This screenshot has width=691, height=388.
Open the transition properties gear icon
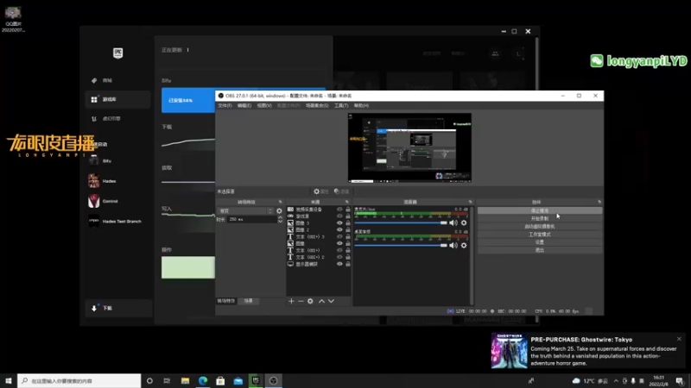coord(279,211)
